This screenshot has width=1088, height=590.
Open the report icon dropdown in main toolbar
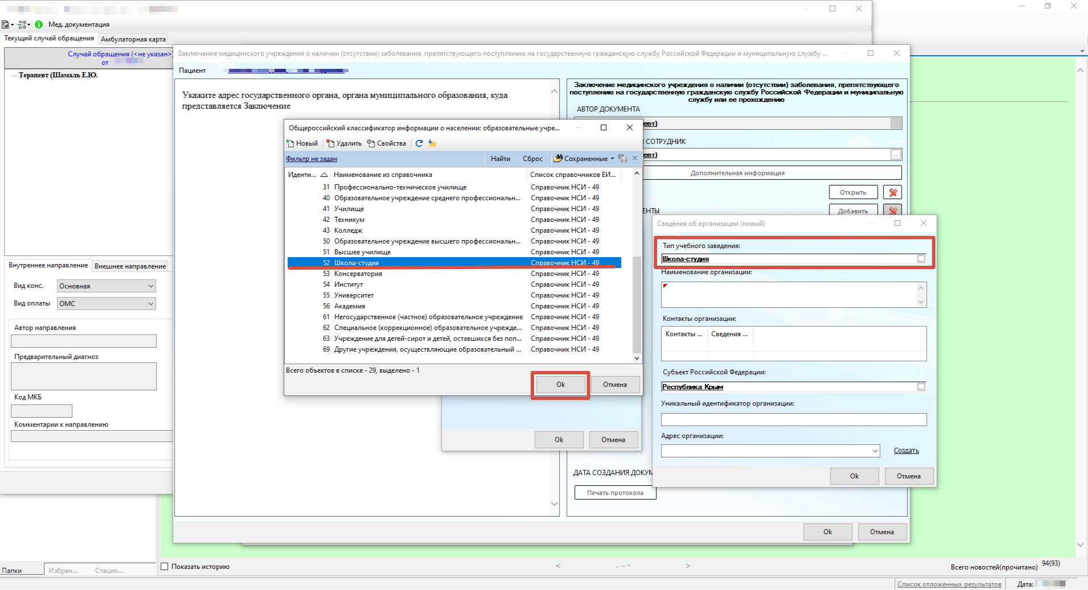pyautogui.click(x=7, y=24)
